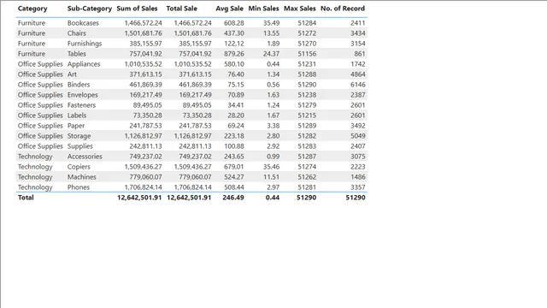Screen dimensions: 547x308
Task: Select the Copiers sub-category cell
Action: [79, 167]
